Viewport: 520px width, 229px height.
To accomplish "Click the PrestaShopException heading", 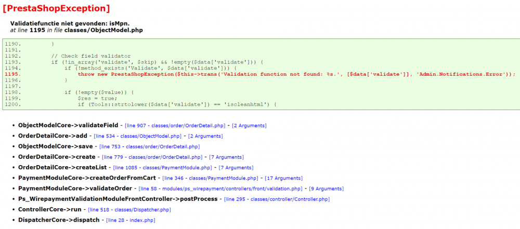I will (x=56, y=9).
